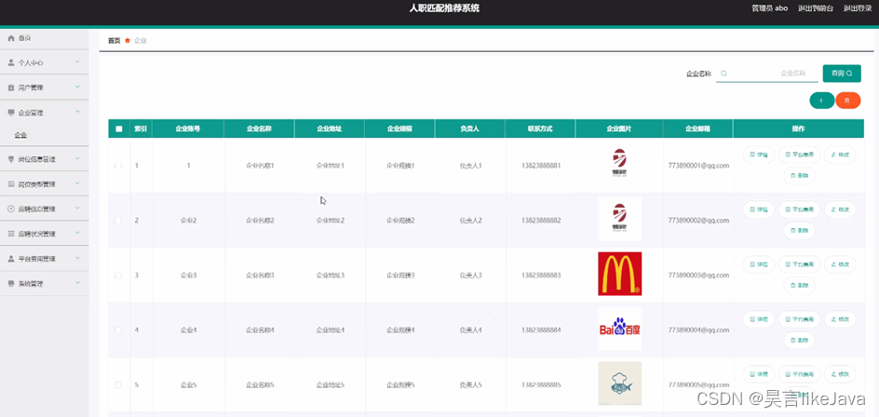This screenshot has width=879, height=417.
Task: Open 详情 for 企业3 row
Action: (x=759, y=264)
